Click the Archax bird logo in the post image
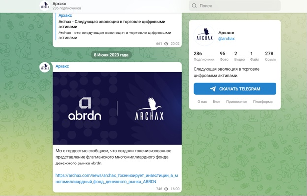 pyautogui.click(x=150, y=108)
